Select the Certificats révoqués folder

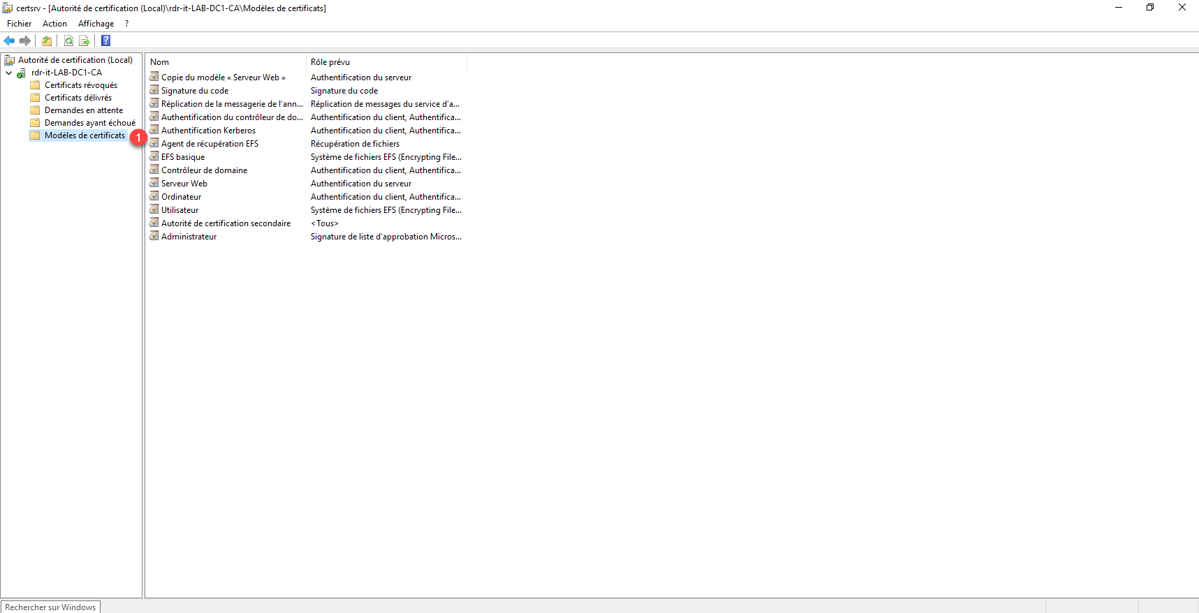(80, 85)
